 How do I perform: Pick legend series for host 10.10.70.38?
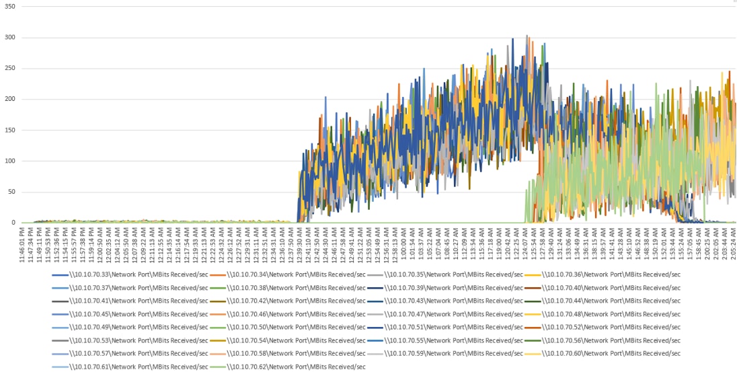pos(287,287)
